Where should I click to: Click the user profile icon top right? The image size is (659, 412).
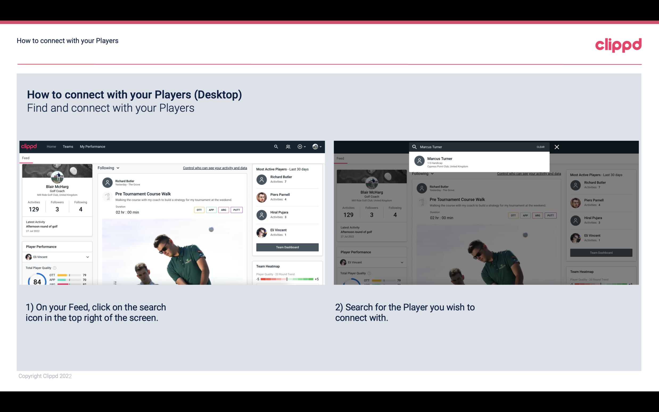tap(315, 147)
